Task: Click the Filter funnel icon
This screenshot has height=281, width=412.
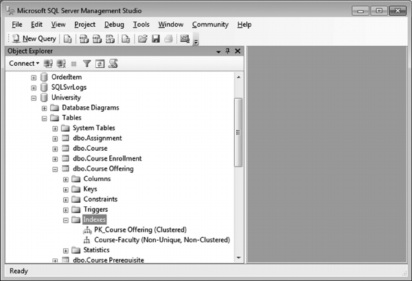Action: 87,64
